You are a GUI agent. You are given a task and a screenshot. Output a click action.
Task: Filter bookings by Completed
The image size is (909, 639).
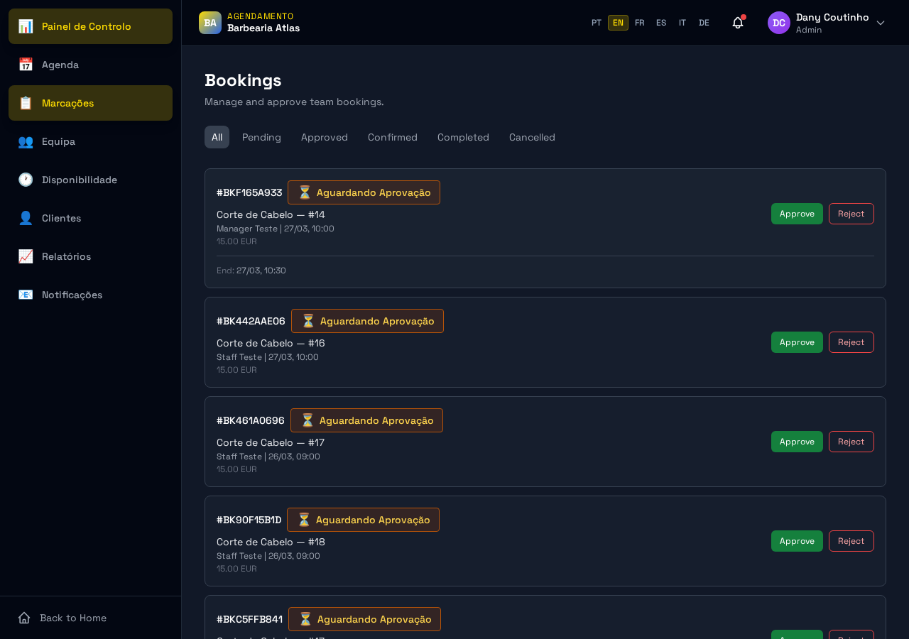[x=463, y=137]
